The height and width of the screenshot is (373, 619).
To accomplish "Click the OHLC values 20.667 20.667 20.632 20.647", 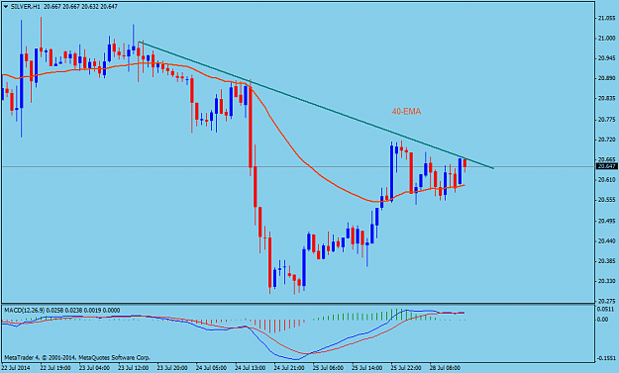I will (80, 7).
